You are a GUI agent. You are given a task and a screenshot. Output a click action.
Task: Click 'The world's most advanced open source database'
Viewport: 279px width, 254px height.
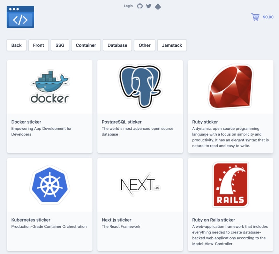(137, 131)
